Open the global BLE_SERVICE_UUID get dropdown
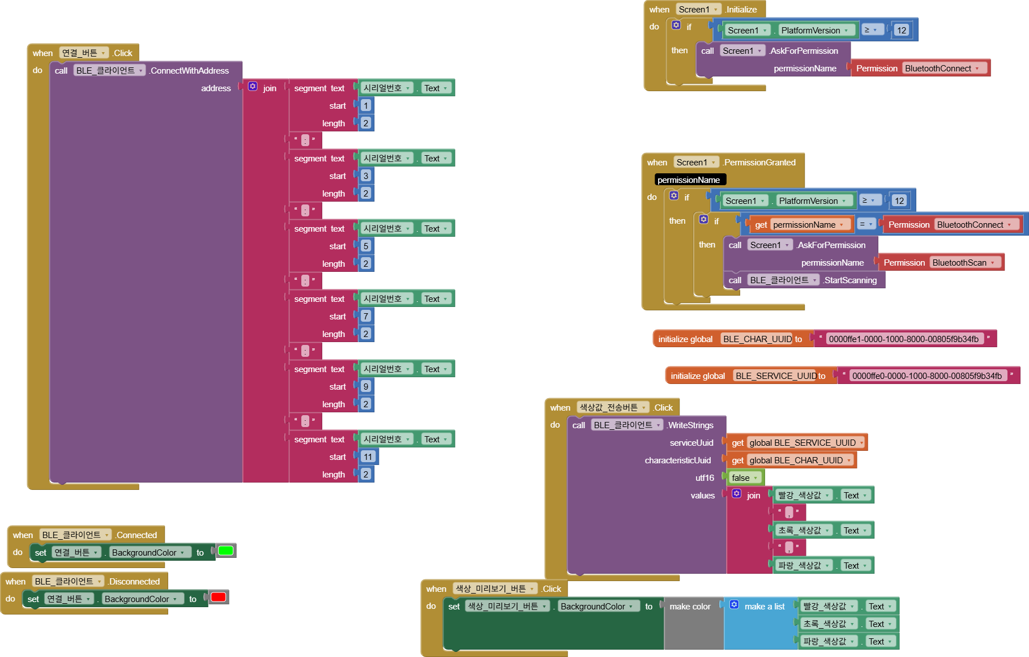1029x657 pixels. tap(807, 443)
